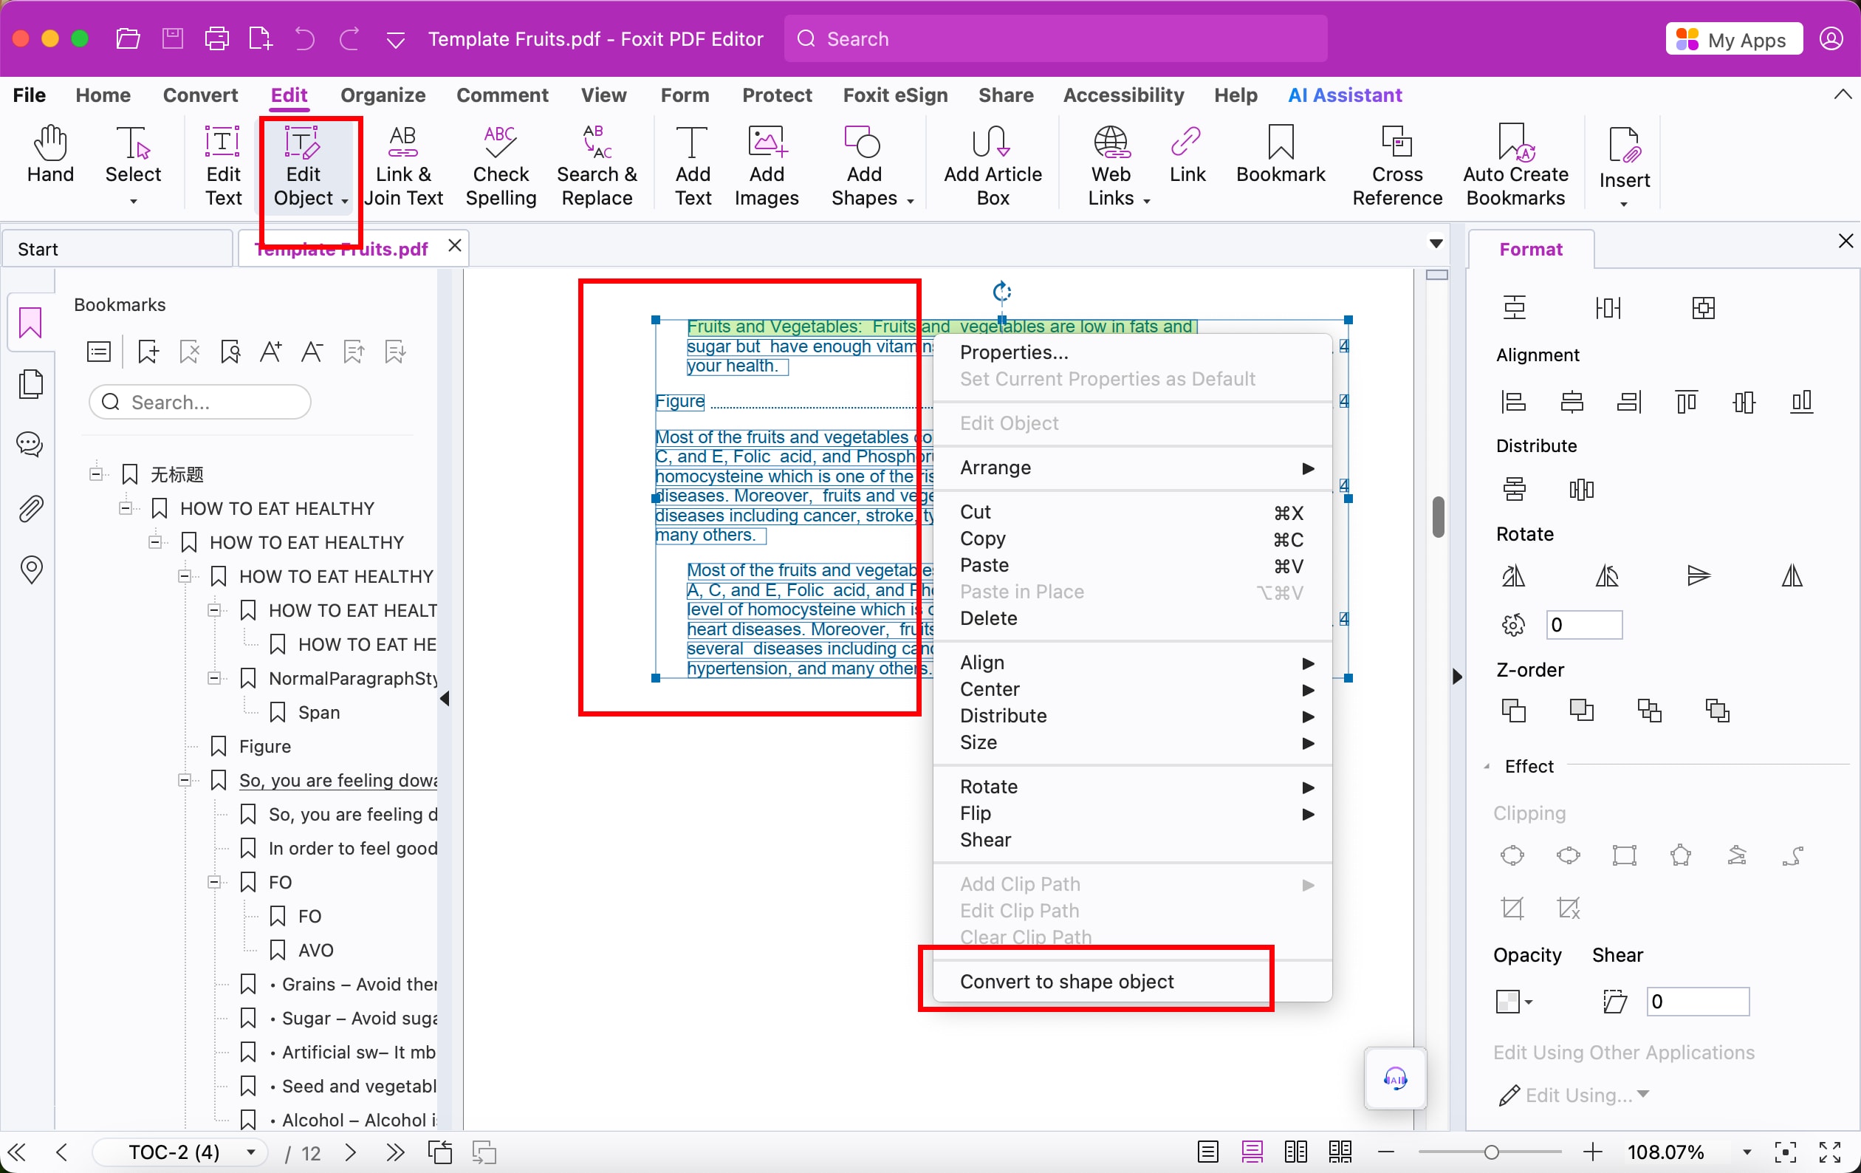Viewport: 1861px width, 1173px height.
Task: Open Arrange submenu
Action: [1132, 468]
